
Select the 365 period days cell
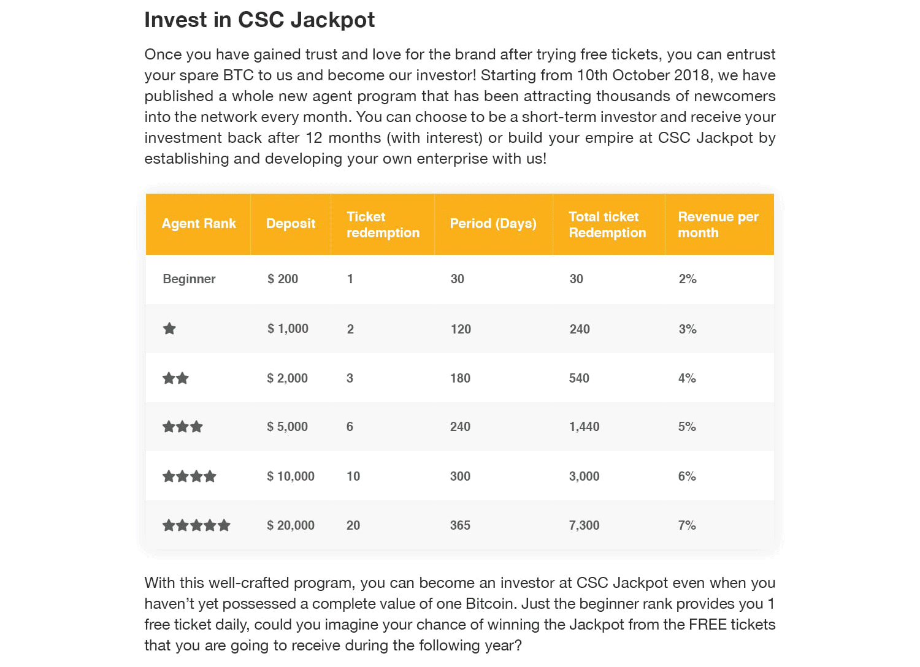(x=460, y=525)
